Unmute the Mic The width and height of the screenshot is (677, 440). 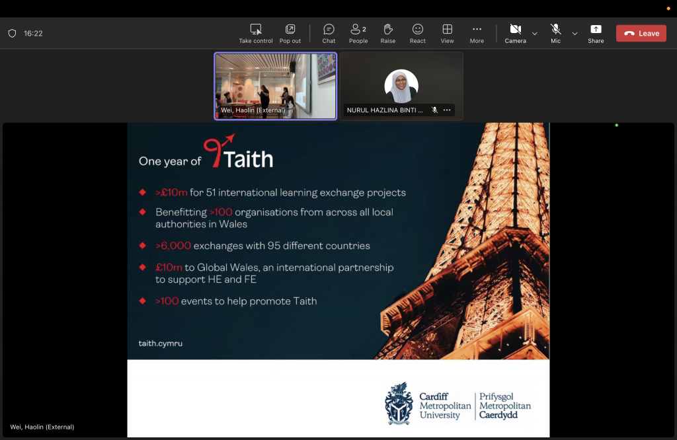[555, 34]
